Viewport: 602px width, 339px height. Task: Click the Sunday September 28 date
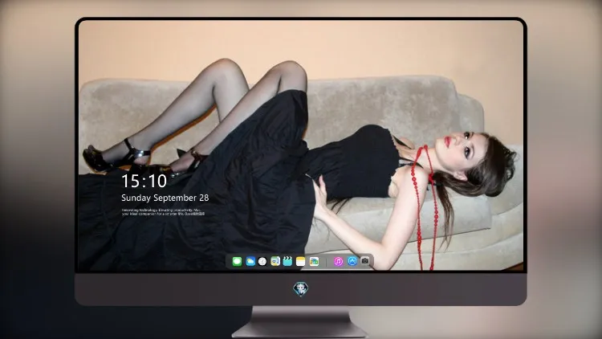(165, 198)
